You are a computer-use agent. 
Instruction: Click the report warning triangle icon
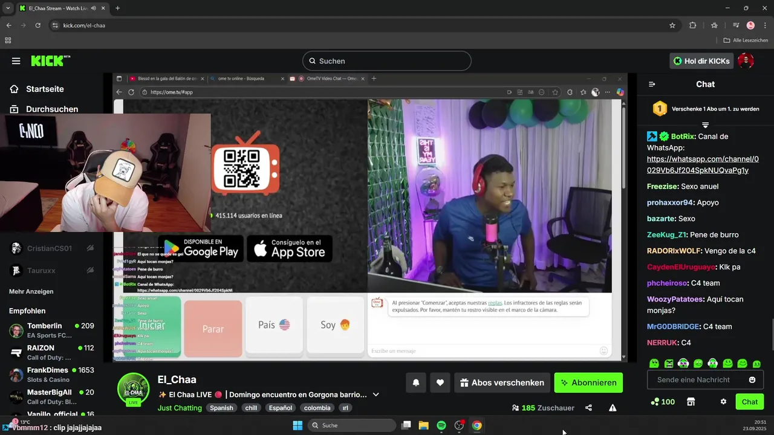click(613, 408)
